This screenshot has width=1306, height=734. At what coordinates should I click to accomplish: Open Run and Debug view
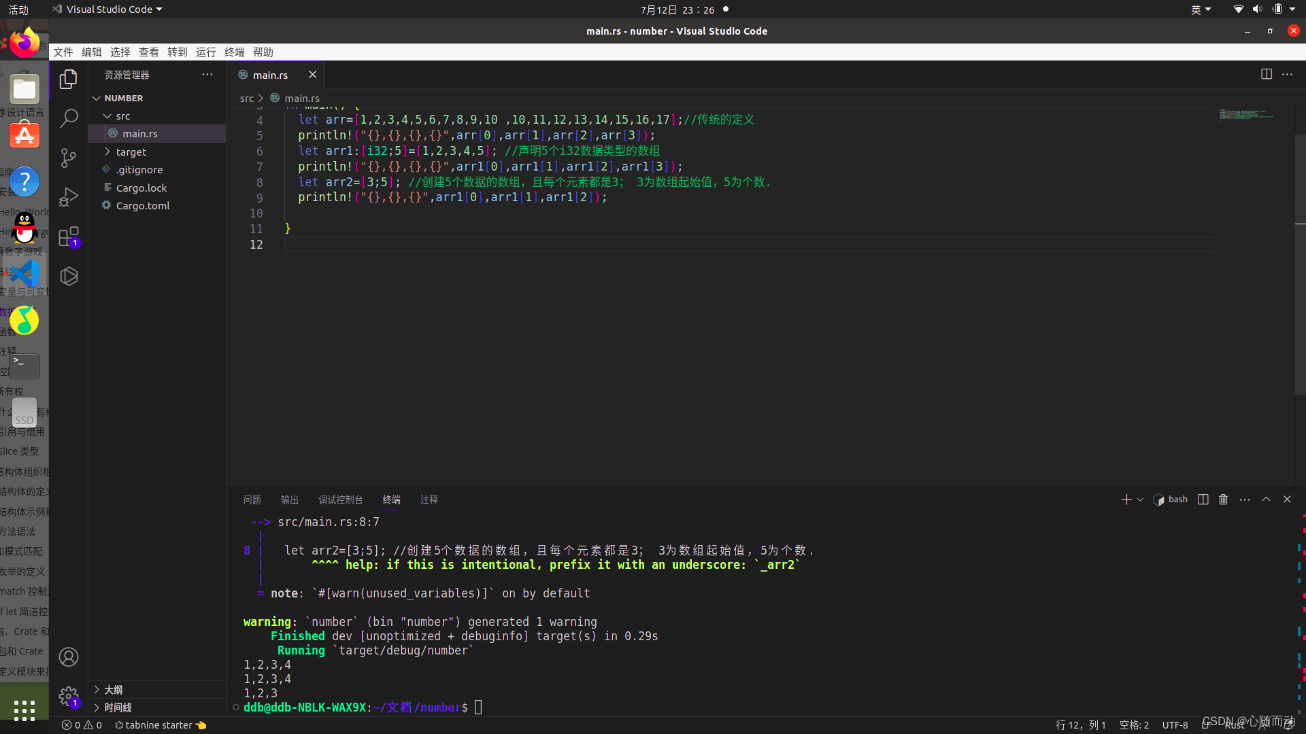tap(69, 197)
